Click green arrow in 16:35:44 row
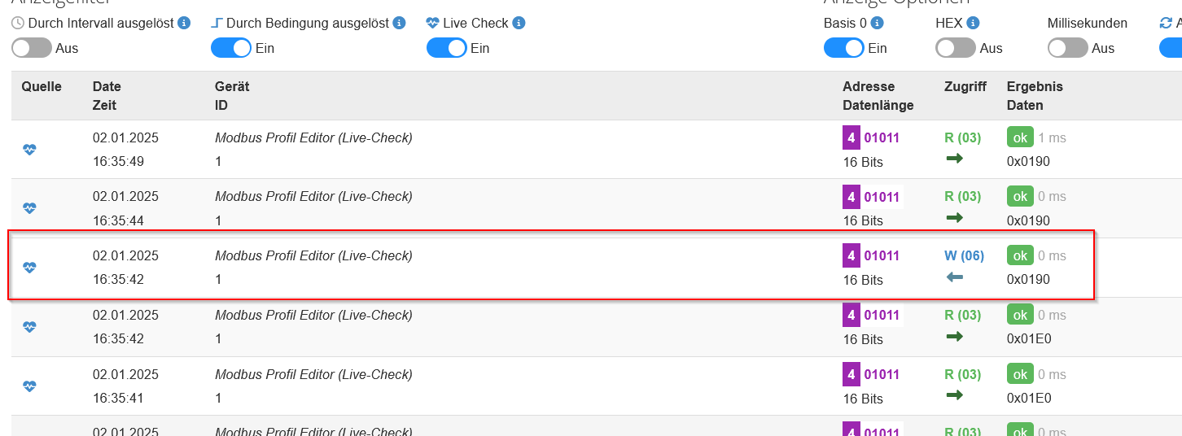Viewport: 1182px width, 436px height. (954, 217)
